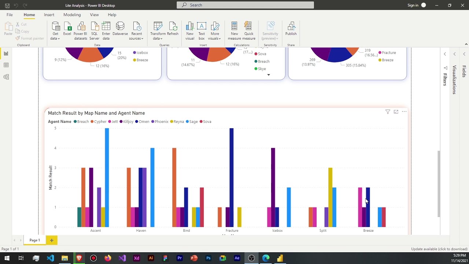Open filter icon on bar chart

coord(388,112)
